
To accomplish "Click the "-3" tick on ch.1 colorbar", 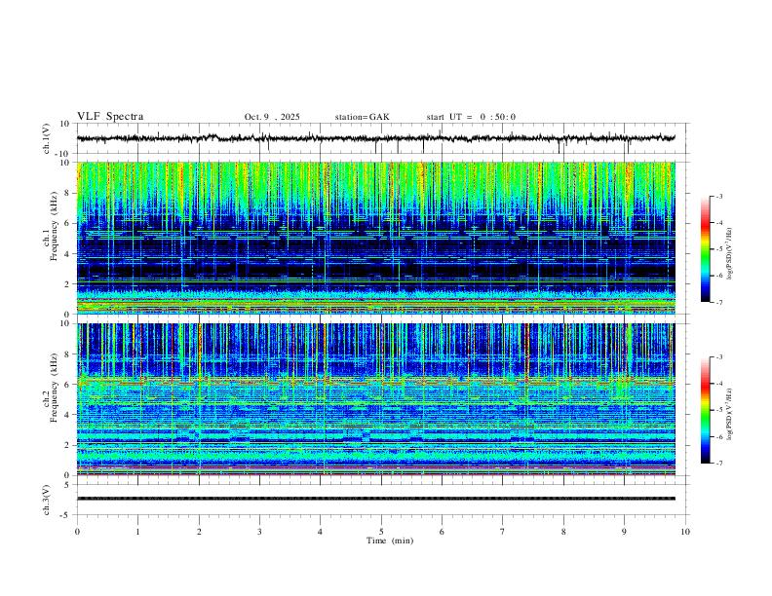I will click(718, 196).
